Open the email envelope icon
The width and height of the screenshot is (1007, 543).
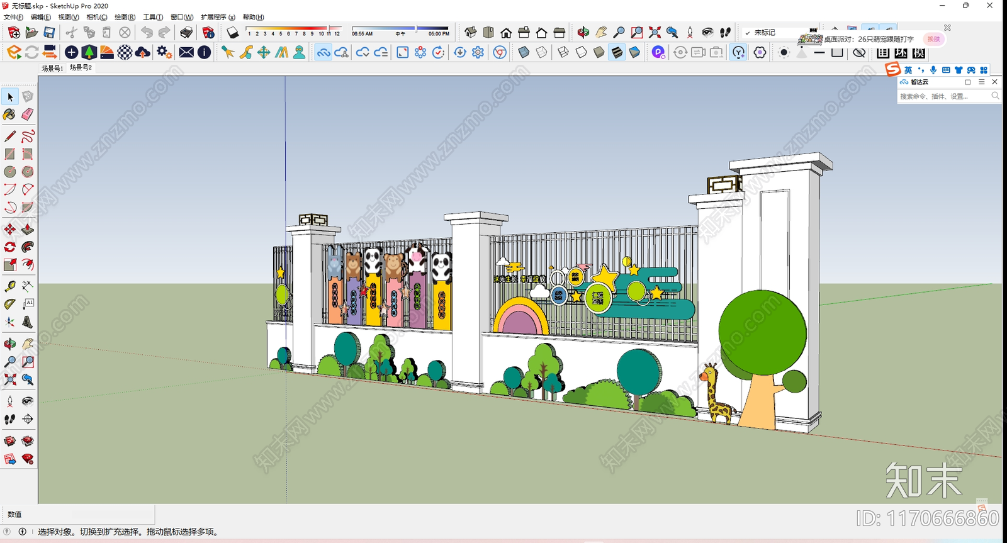click(186, 52)
